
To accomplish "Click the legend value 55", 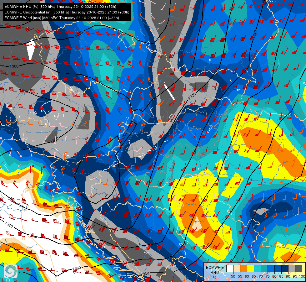I will point(240,276).
